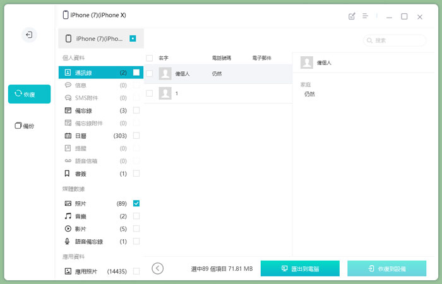Click the 匯出到電腦 export button

pos(300,268)
